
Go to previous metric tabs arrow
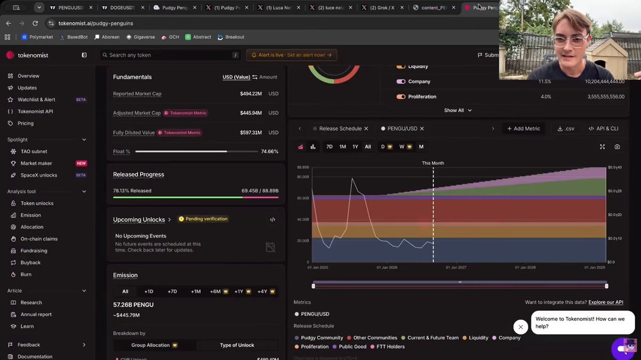tap(300, 129)
